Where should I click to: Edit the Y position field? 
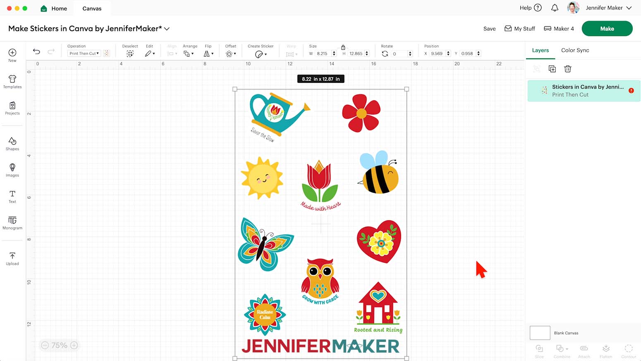click(x=468, y=54)
